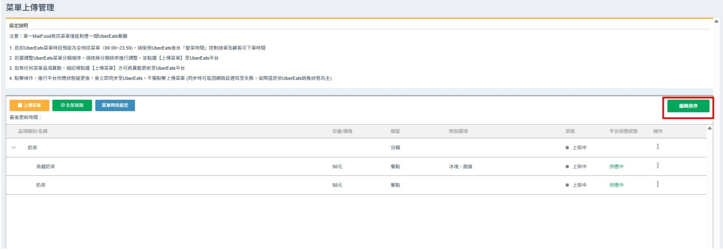
Task: Click the scroll-up arrow of the outer page panel
Action: click(716, 21)
